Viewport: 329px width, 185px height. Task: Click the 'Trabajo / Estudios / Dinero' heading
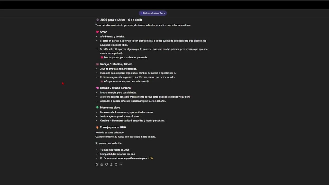[116, 64]
